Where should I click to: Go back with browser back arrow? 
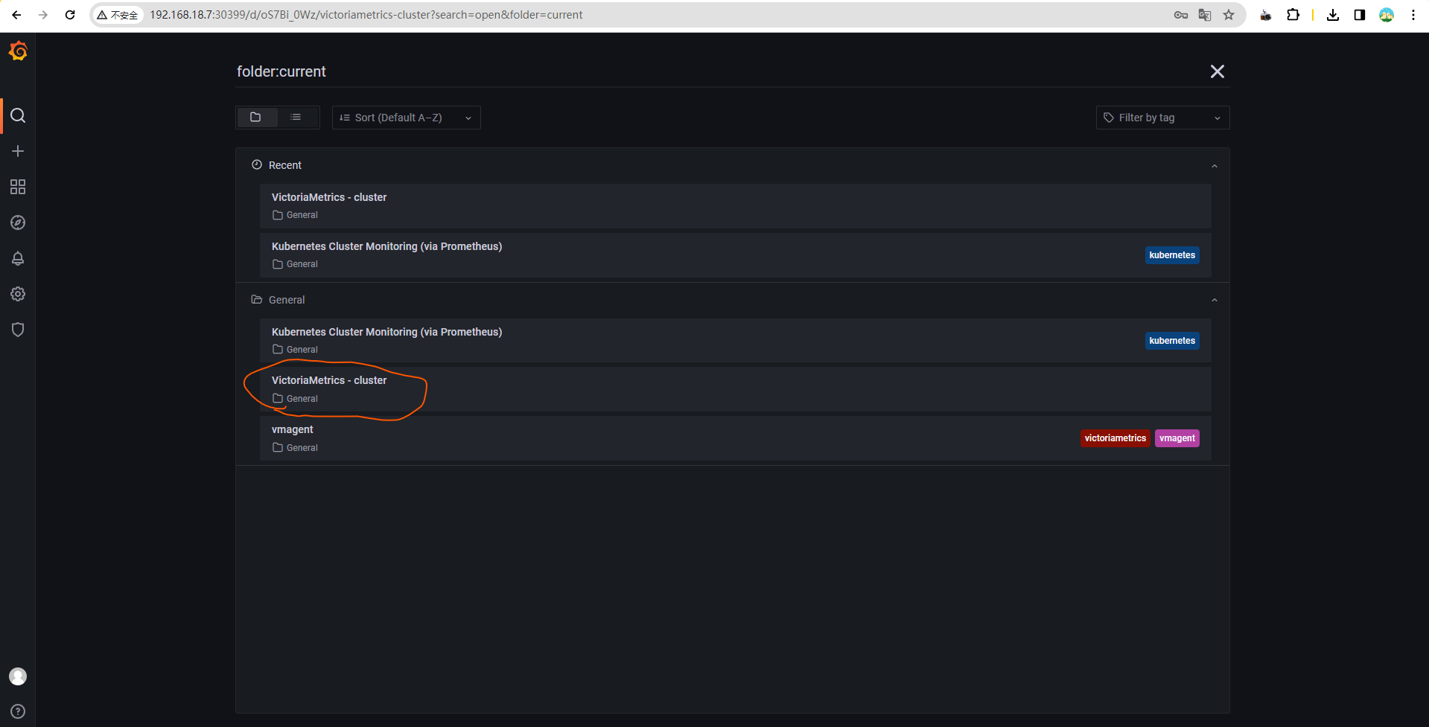pyautogui.click(x=16, y=15)
